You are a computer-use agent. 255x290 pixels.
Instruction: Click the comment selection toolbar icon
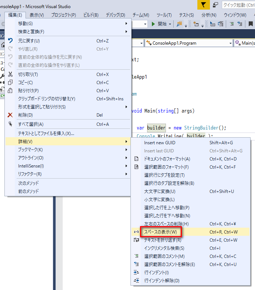tap(232, 24)
